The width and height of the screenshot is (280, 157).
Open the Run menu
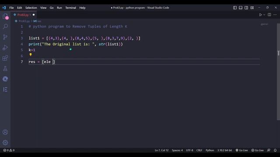tap(59, 8)
